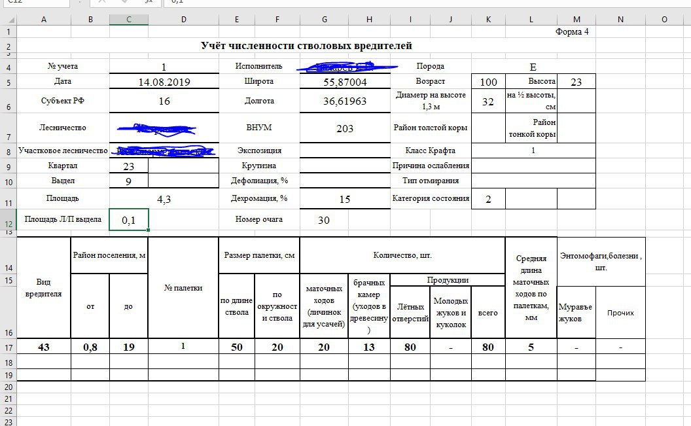Image resolution: width=691 pixels, height=426 pixels.
Task: Select the Высота value '23'
Action: coord(576,82)
